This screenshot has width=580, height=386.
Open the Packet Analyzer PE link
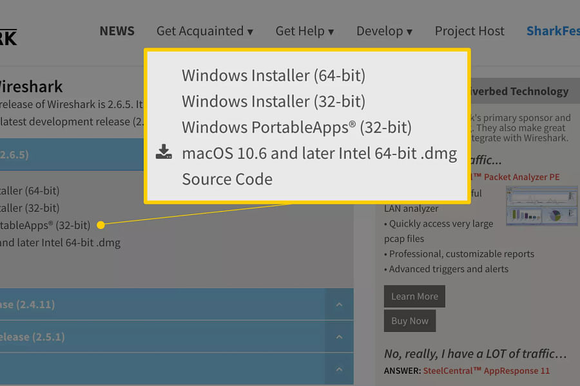(x=521, y=177)
